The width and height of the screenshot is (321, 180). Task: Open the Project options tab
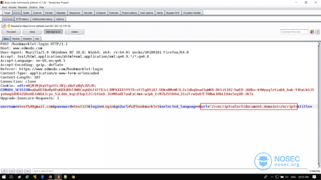[x=129, y=13]
